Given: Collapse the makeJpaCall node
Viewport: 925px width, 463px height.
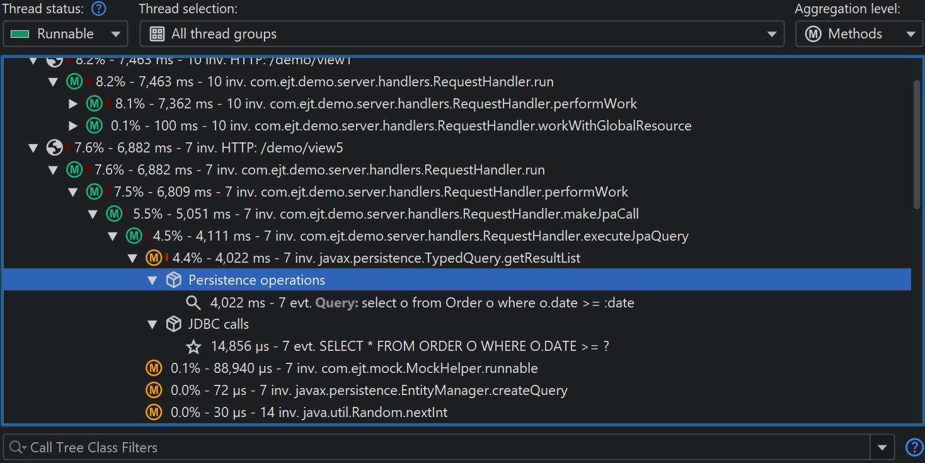Looking at the screenshot, I should [x=93, y=214].
